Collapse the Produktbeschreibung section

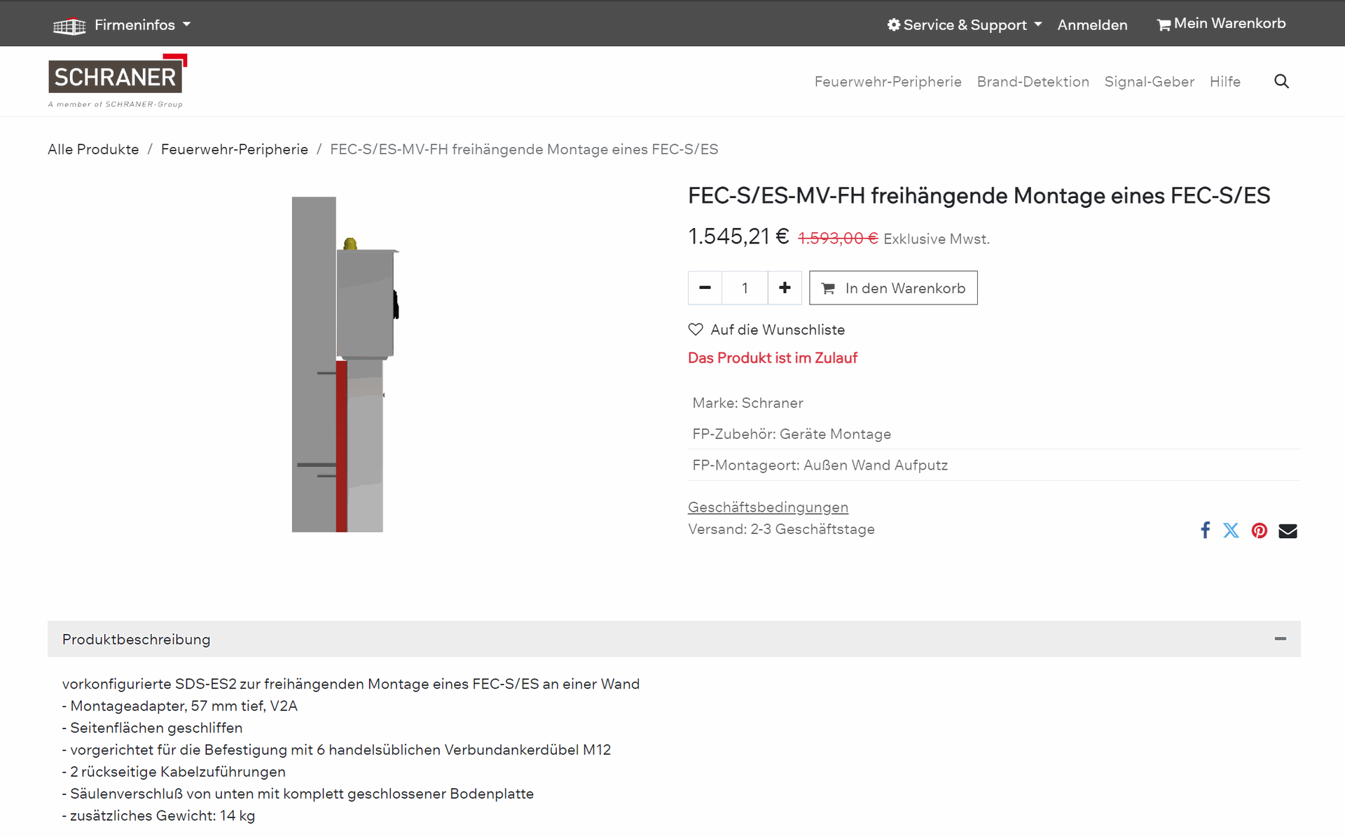point(1280,639)
